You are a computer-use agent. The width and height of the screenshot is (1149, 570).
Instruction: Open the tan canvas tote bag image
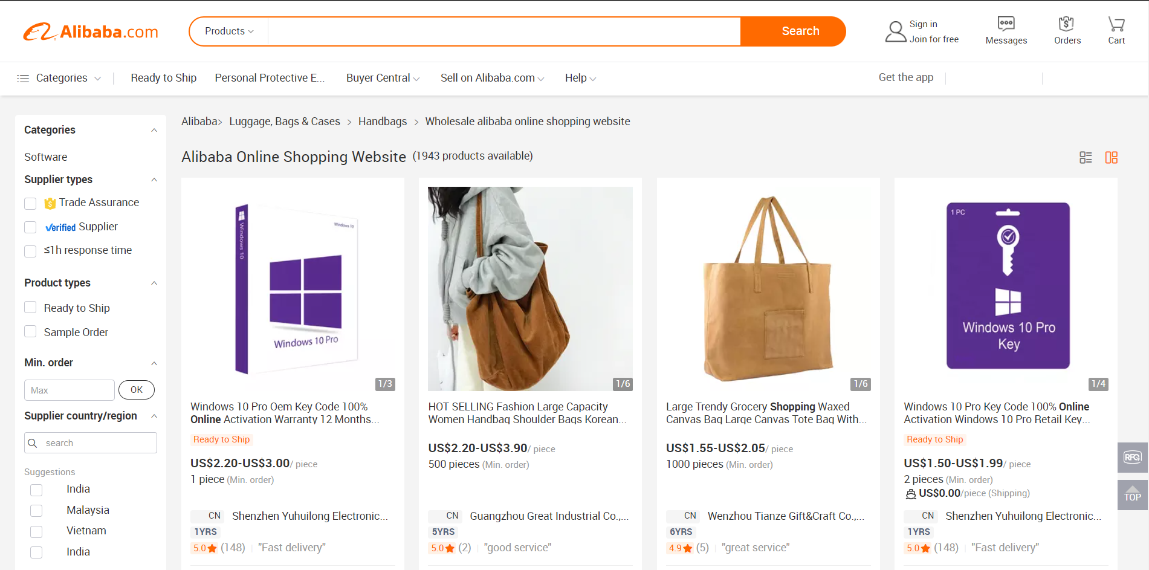tap(768, 289)
